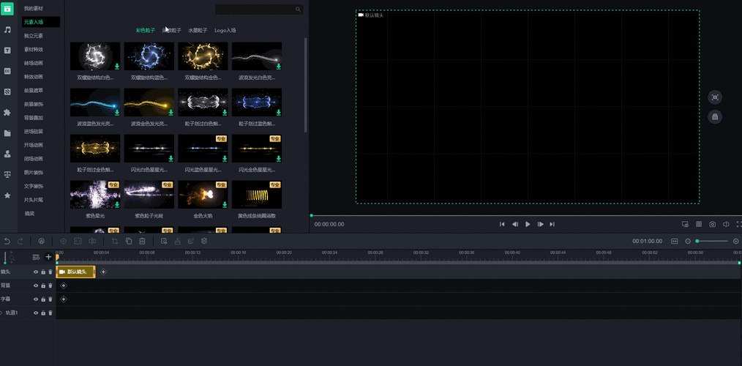Jump to the end of the timeline
The image size is (742, 366).
tap(552, 225)
